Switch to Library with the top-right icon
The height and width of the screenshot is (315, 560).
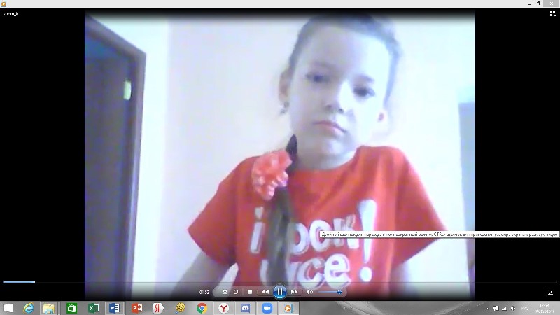(x=552, y=13)
